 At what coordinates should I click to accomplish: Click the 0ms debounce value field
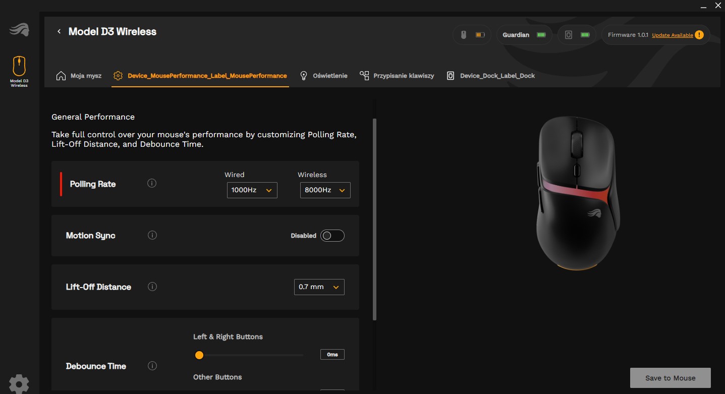pyautogui.click(x=332, y=355)
